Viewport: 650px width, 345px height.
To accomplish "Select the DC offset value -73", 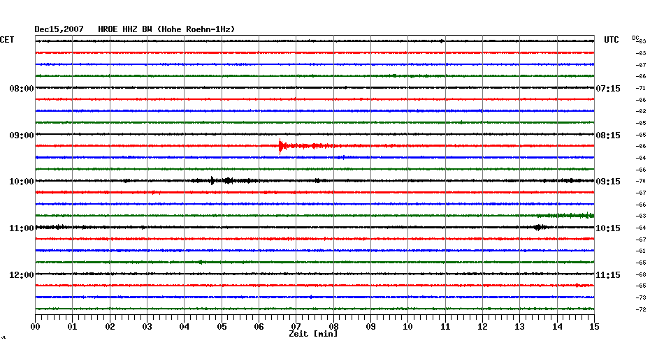I will (641, 298).
